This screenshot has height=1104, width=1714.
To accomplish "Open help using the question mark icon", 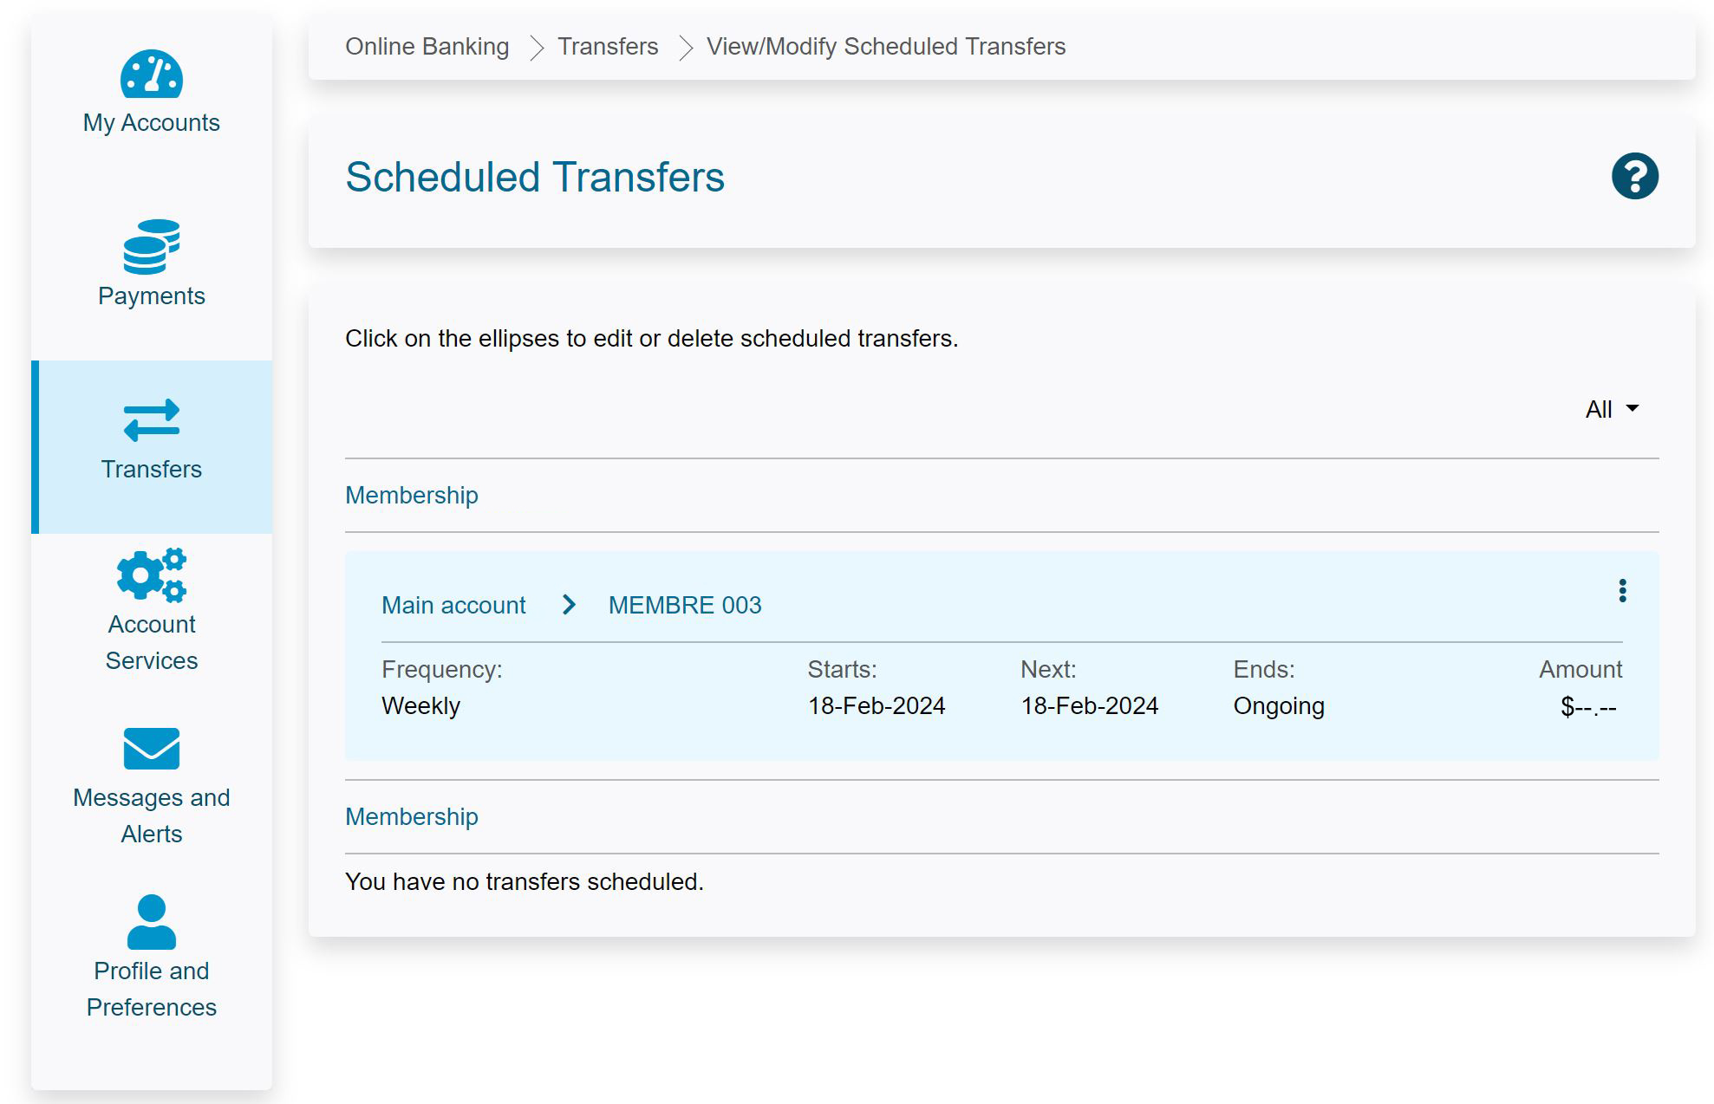I will coord(1634,175).
